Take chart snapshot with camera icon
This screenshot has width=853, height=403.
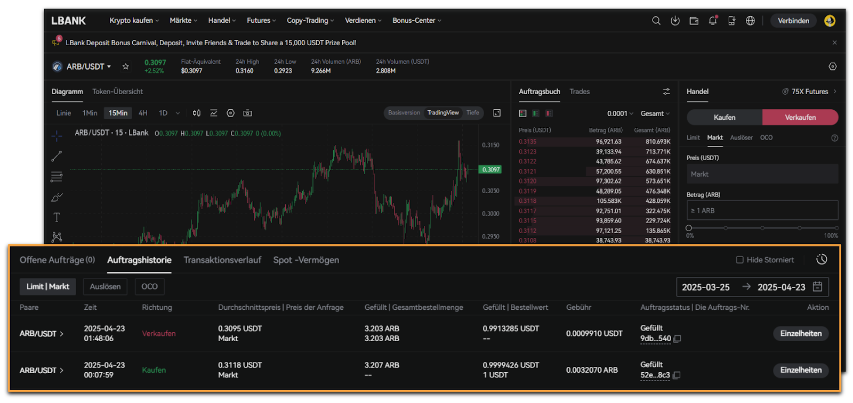pos(247,113)
